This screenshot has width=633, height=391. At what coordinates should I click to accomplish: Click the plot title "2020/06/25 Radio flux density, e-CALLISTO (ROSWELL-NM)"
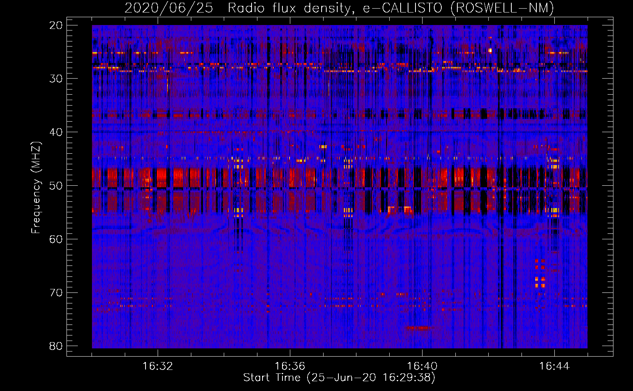pos(339,8)
